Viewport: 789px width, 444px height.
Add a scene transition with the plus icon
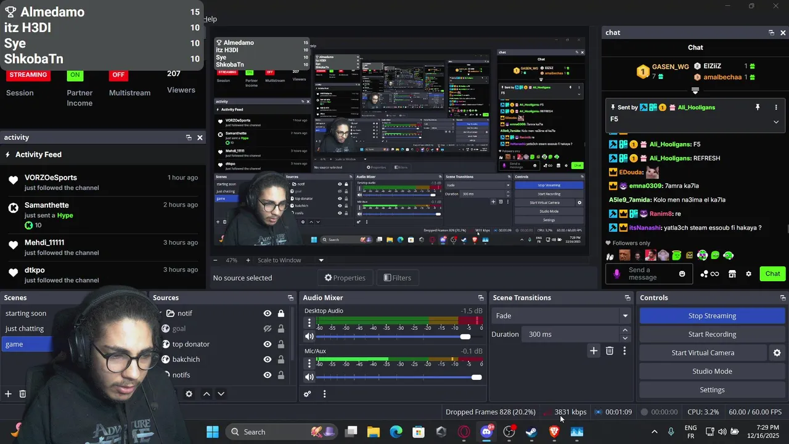coord(594,351)
